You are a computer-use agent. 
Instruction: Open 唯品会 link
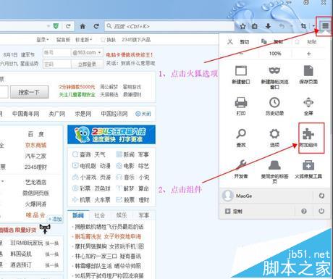35,215
